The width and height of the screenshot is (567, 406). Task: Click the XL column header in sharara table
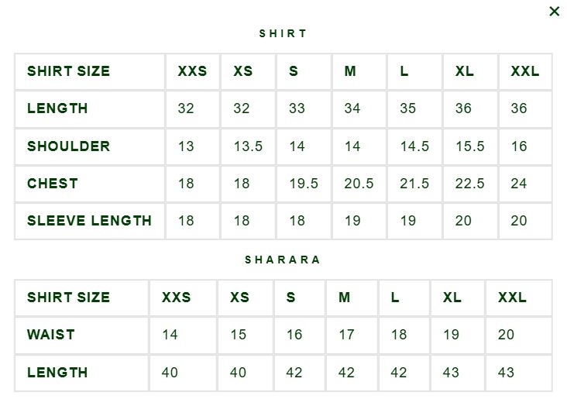452,298
